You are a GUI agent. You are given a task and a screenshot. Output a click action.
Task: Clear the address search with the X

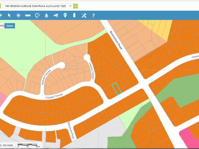pos(70,6)
